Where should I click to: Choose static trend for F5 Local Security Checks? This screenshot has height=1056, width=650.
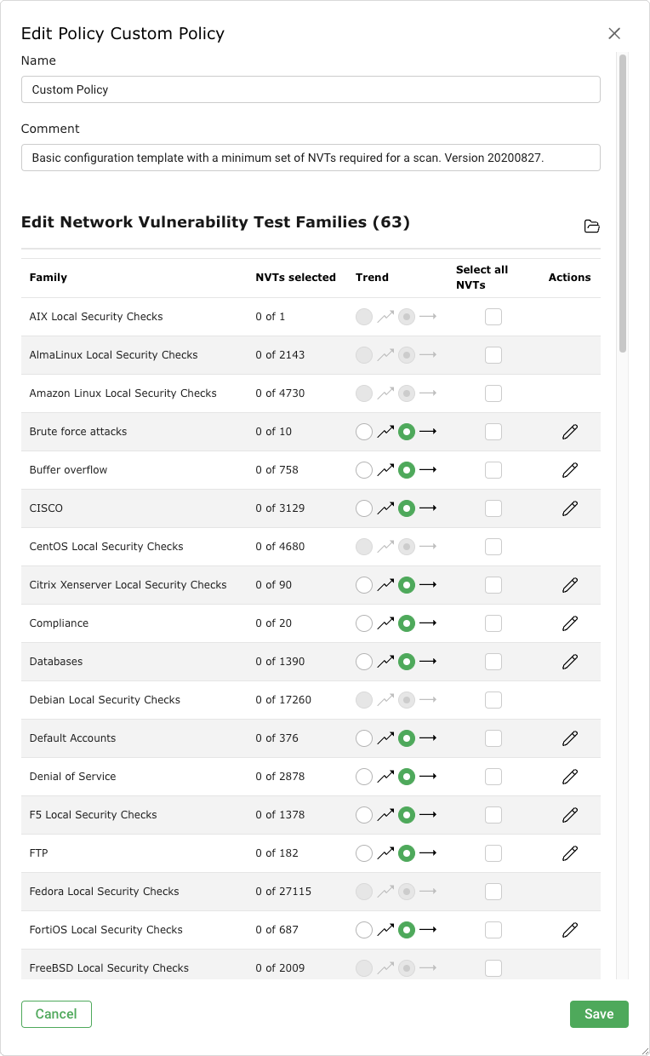point(407,815)
